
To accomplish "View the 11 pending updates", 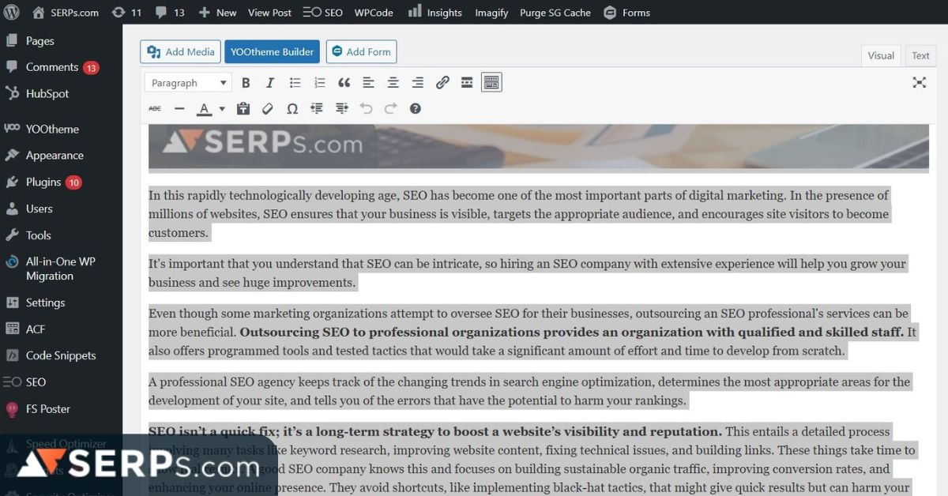I will 127,12.
